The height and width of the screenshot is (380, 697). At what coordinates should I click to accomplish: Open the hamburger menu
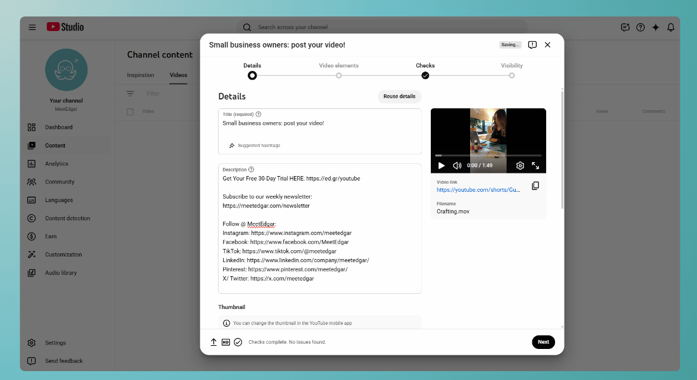(x=32, y=27)
